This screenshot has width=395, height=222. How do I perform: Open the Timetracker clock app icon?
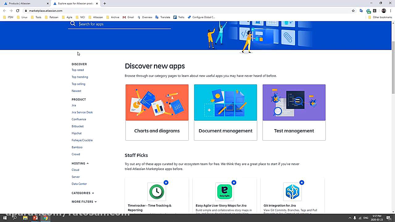coord(157,191)
